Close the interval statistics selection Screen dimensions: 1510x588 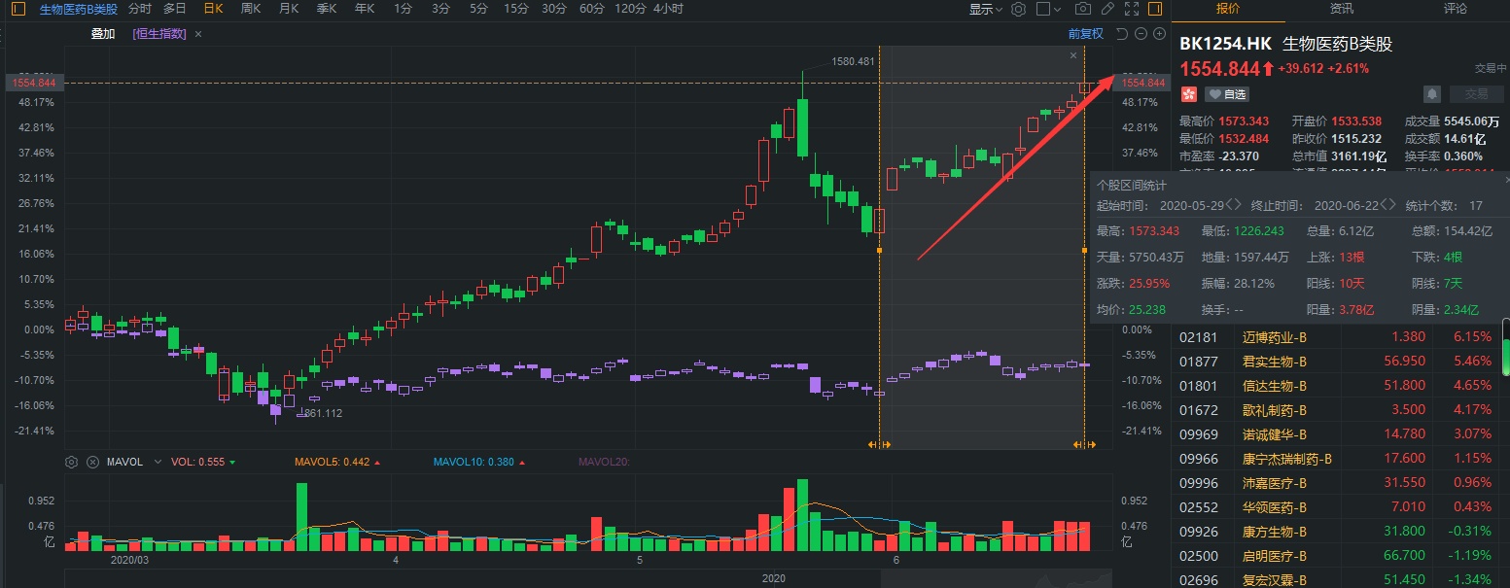(x=1073, y=55)
